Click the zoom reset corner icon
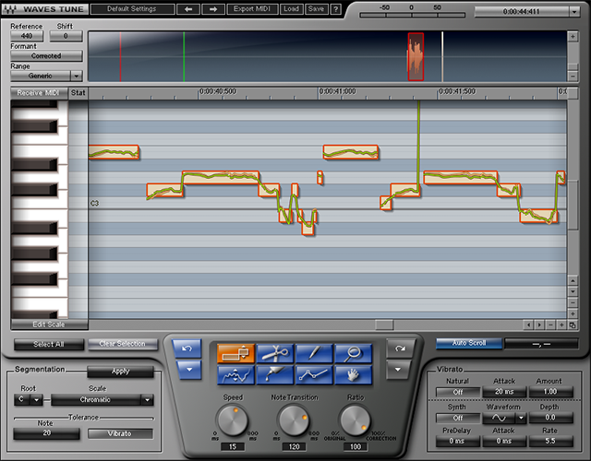Viewport: 591px width, 461px height. point(573,325)
